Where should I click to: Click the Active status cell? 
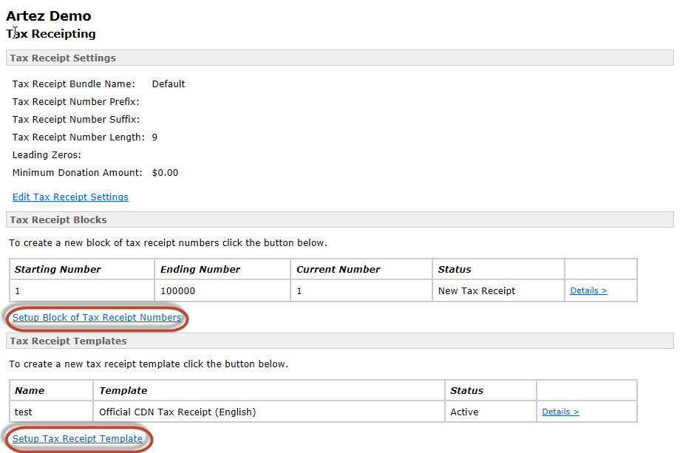point(464,412)
